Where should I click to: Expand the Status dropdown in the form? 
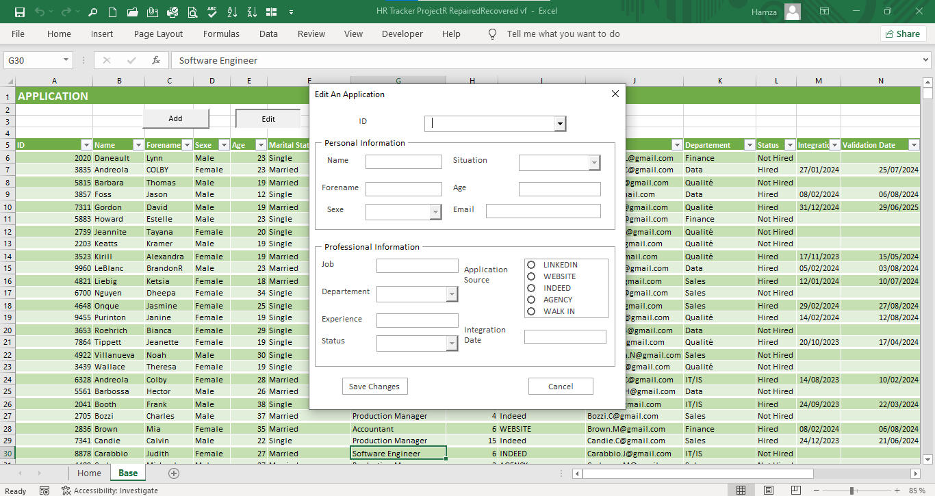pyautogui.click(x=452, y=343)
